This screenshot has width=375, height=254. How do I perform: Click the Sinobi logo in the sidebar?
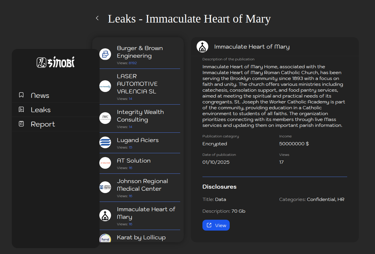(x=56, y=62)
